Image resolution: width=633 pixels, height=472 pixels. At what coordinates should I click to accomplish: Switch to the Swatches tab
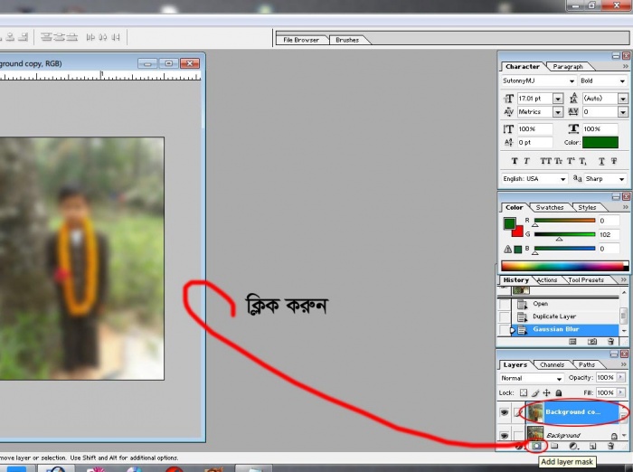(x=550, y=208)
